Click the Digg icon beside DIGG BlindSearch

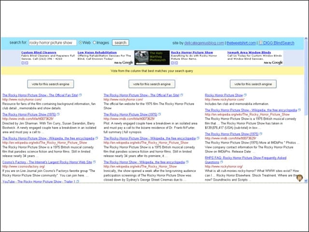261,43
